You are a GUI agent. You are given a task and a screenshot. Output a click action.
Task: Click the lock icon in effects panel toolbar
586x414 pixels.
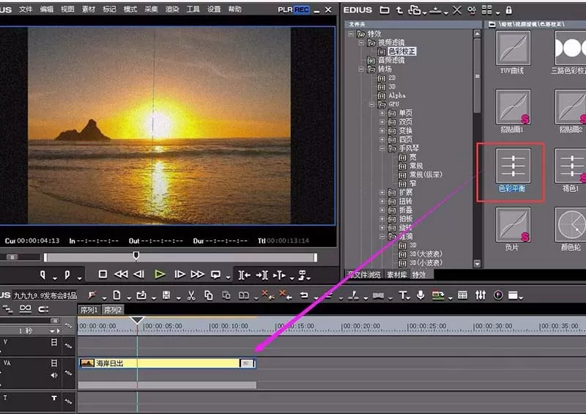pyautogui.click(x=508, y=10)
